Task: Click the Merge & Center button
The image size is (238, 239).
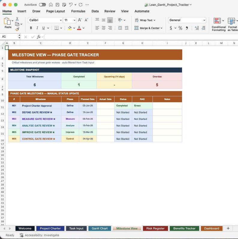Action: point(148,28)
